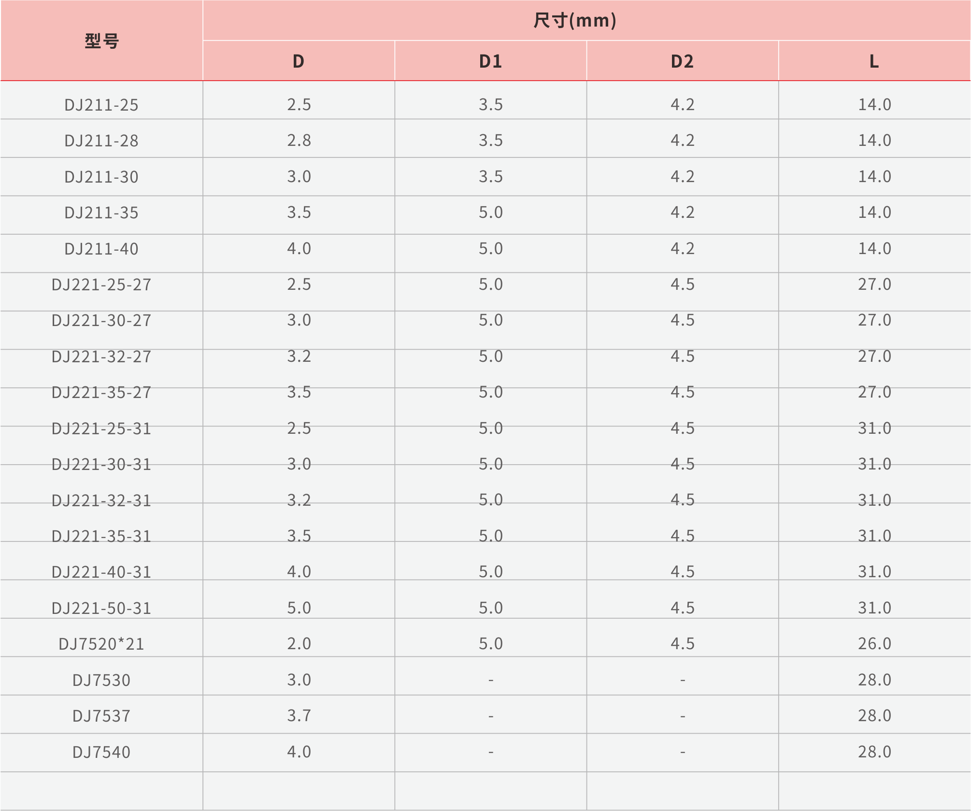Click the D1 column header
This screenshot has height=811, width=971.
[490, 61]
